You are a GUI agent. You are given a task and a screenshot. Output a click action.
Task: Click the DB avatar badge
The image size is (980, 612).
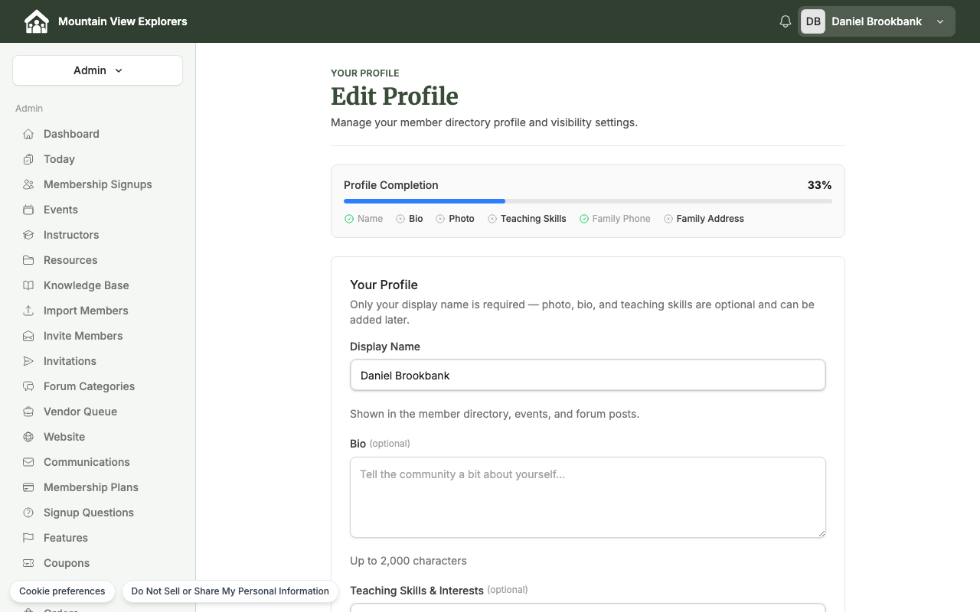coord(813,21)
